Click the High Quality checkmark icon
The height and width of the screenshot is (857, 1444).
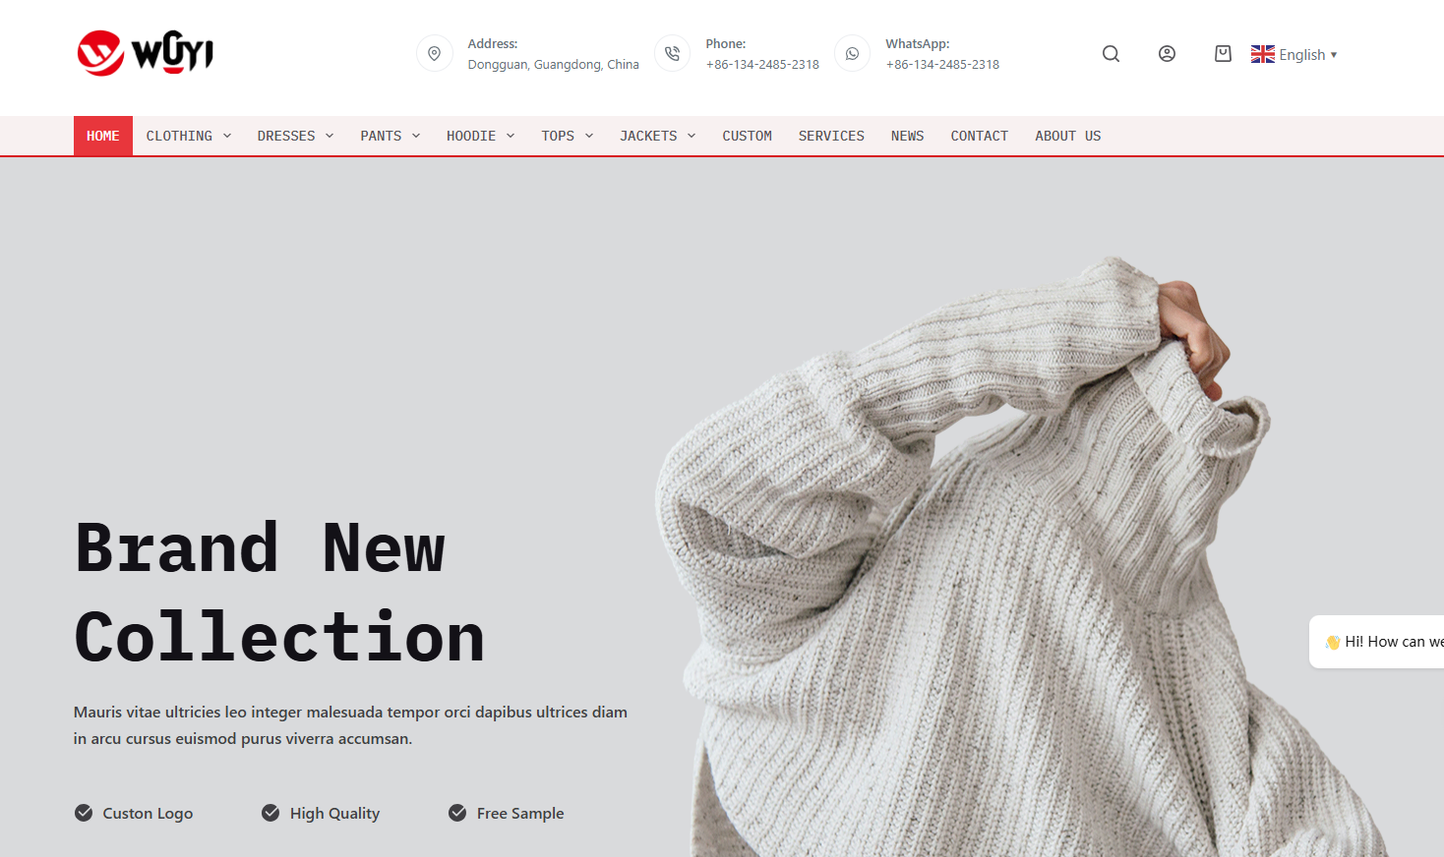click(271, 813)
